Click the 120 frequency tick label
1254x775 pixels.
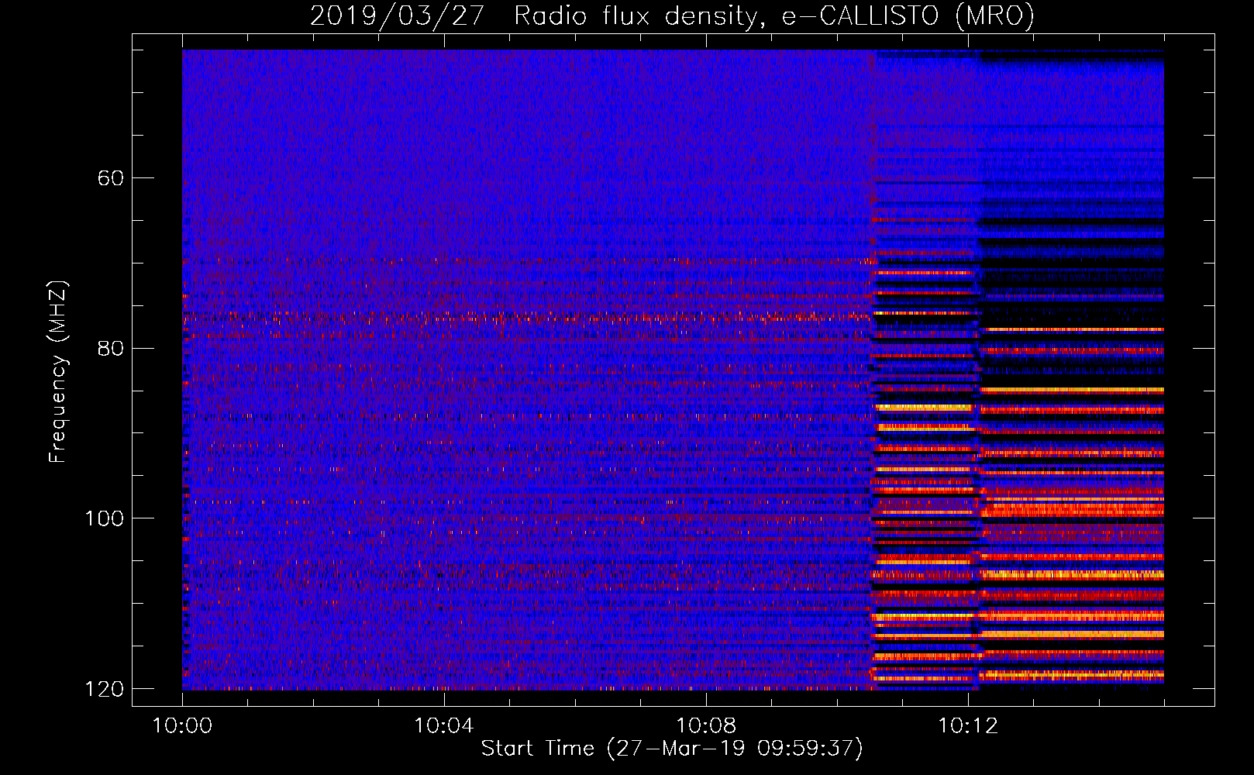[x=104, y=689]
